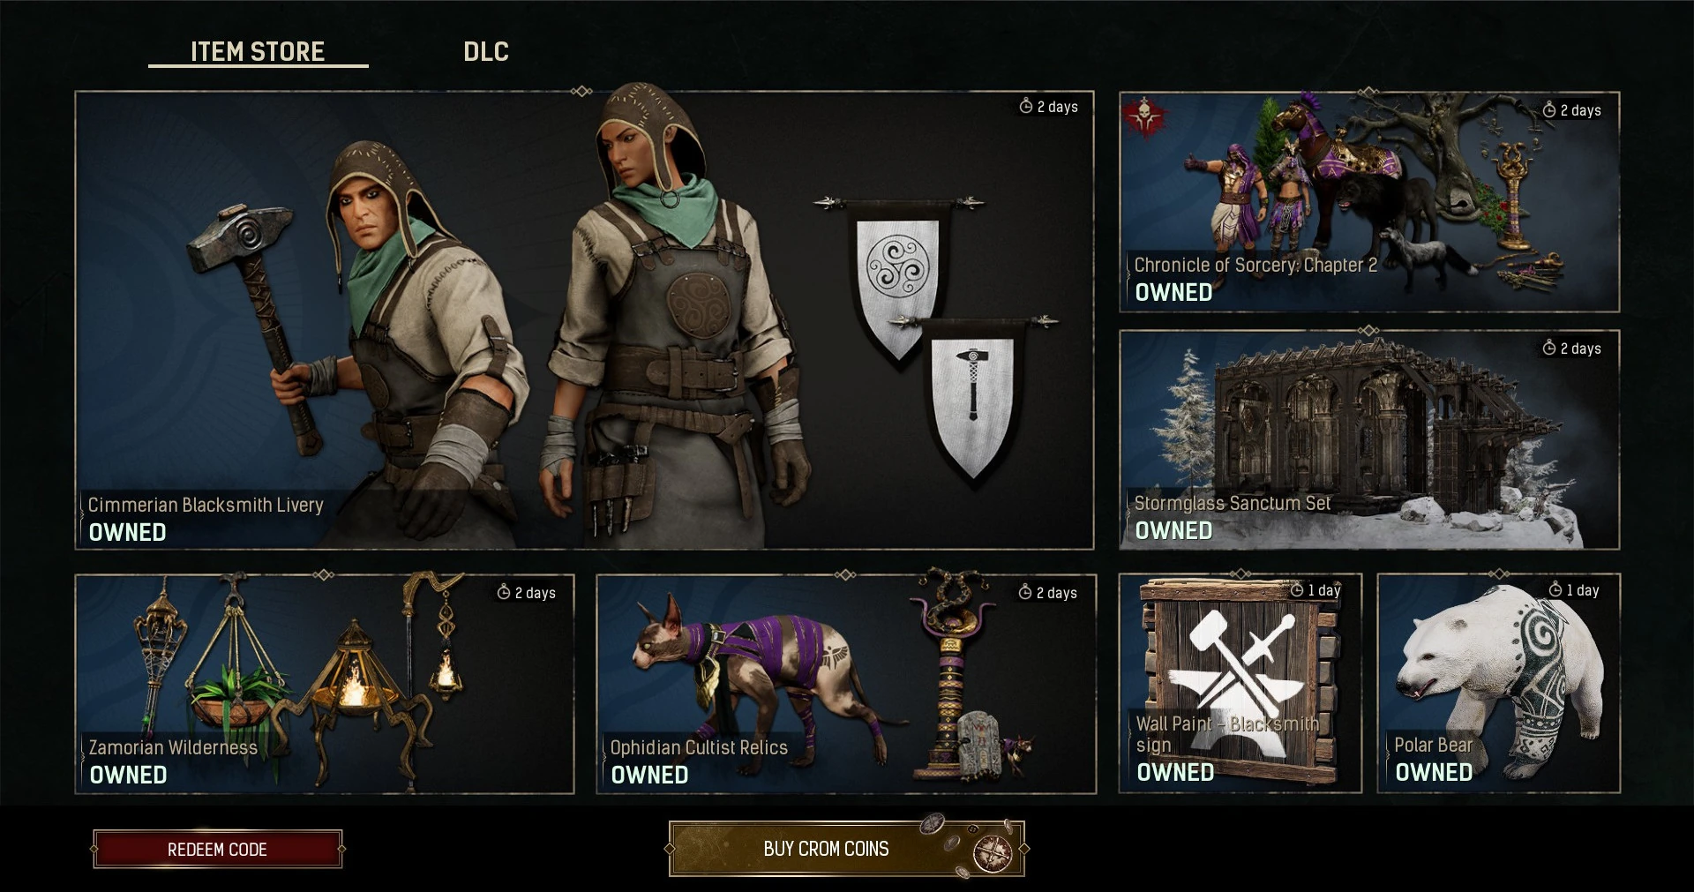This screenshot has height=892, width=1694.
Task: Click the REDEEM CODE button
Action: click(217, 849)
